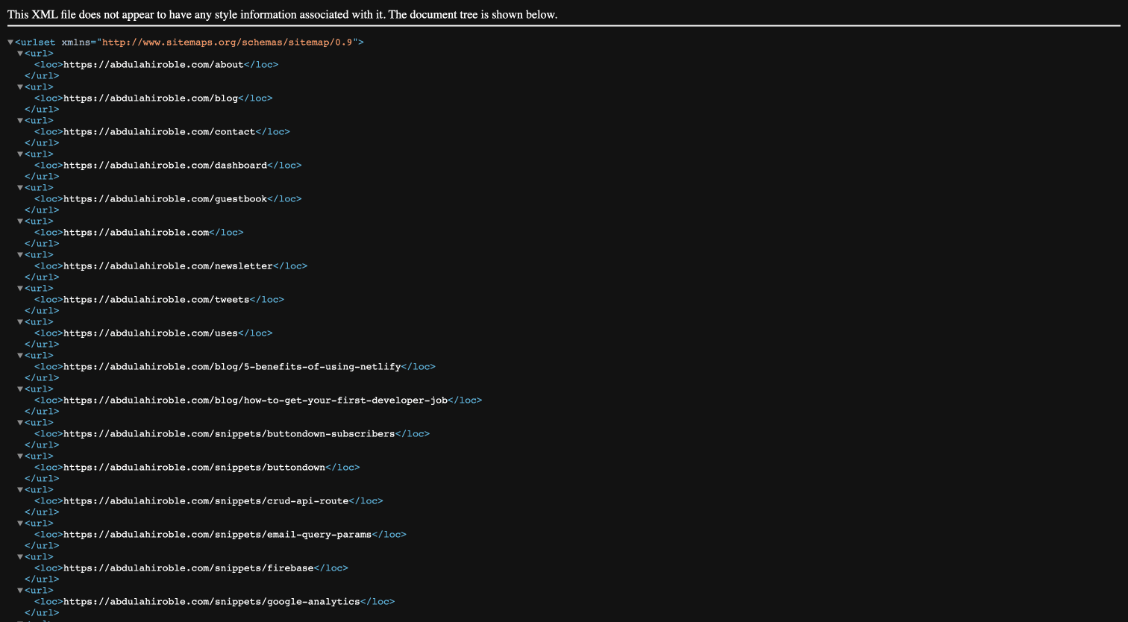Viewport: 1128px width, 622px height.
Task: Collapse the url node for snippets/buttondown-subscribers
Action: 20,422
